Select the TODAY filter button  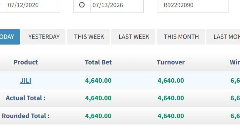(10, 37)
